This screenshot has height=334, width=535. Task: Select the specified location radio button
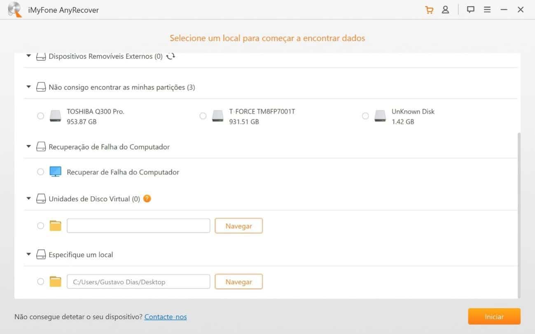[40, 282]
